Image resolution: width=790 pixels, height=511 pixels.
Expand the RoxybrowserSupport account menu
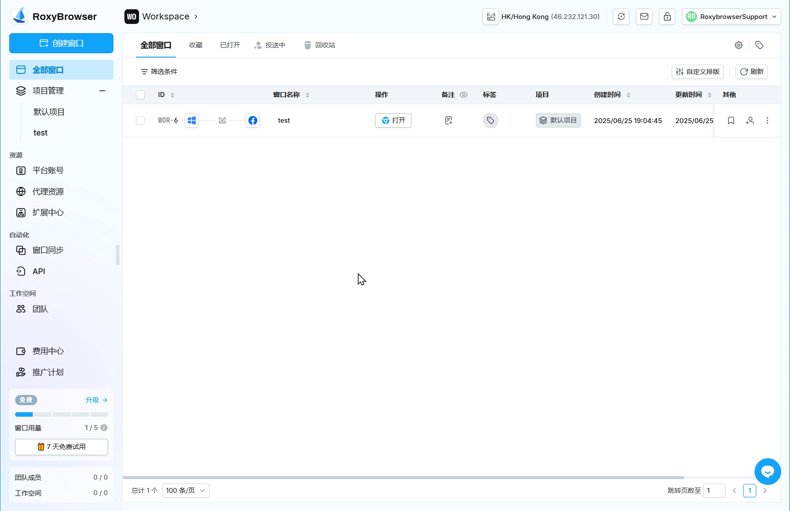(x=732, y=17)
